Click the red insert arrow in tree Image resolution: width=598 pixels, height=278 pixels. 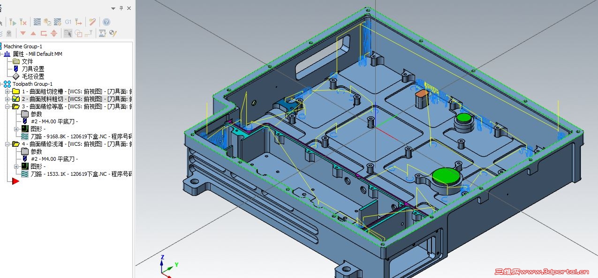(x=15, y=181)
